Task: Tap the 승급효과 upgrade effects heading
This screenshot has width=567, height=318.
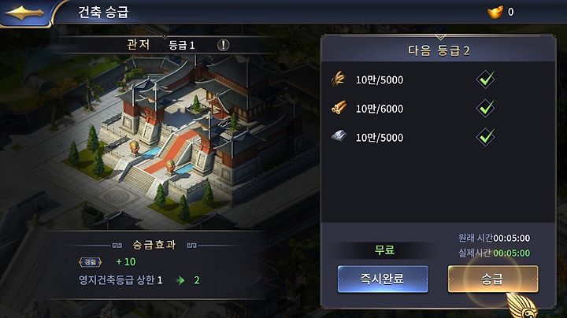Action: coord(154,245)
